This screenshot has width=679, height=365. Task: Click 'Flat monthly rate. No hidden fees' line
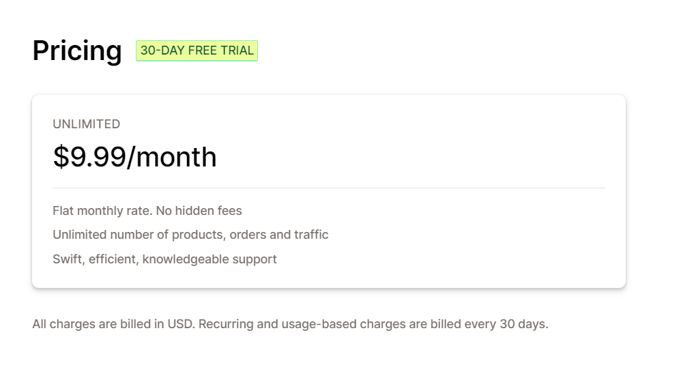point(147,211)
